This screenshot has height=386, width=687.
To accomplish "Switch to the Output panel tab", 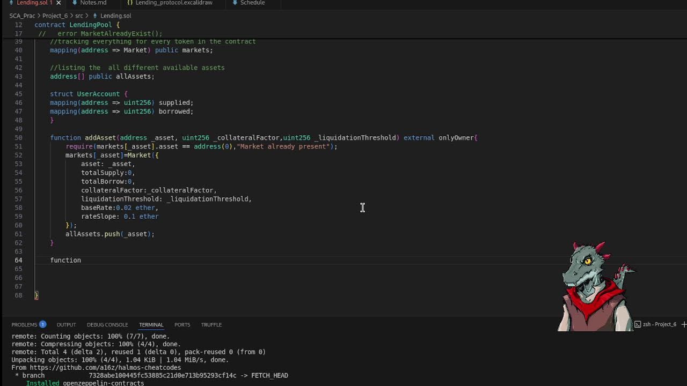I will [x=66, y=324].
